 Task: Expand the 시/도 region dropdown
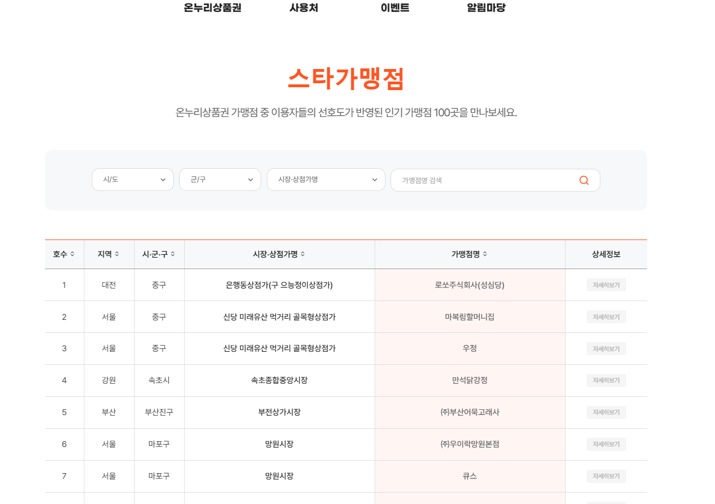click(x=132, y=179)
